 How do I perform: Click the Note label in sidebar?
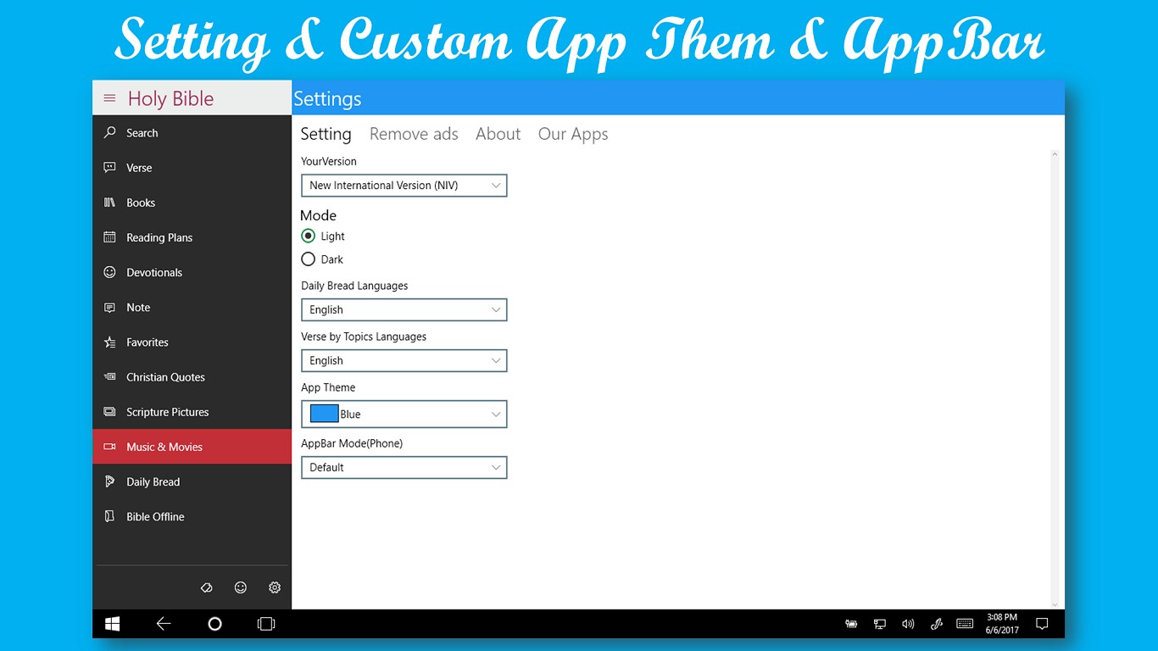coord(138,308)
